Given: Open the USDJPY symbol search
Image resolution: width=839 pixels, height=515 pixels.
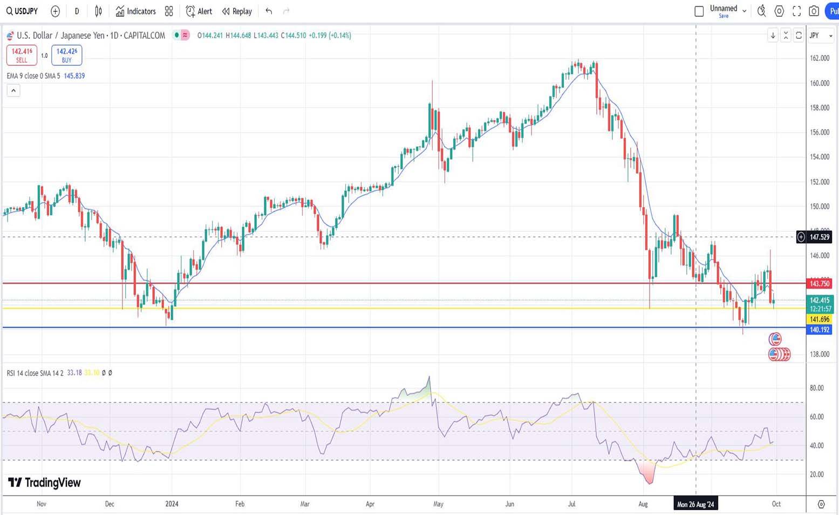Looking at the screenshot, I should click(22, 11).
